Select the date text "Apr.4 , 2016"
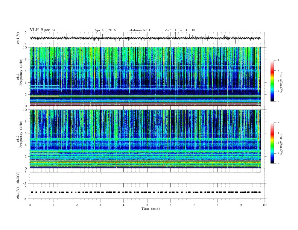 (x=105, y=30)
